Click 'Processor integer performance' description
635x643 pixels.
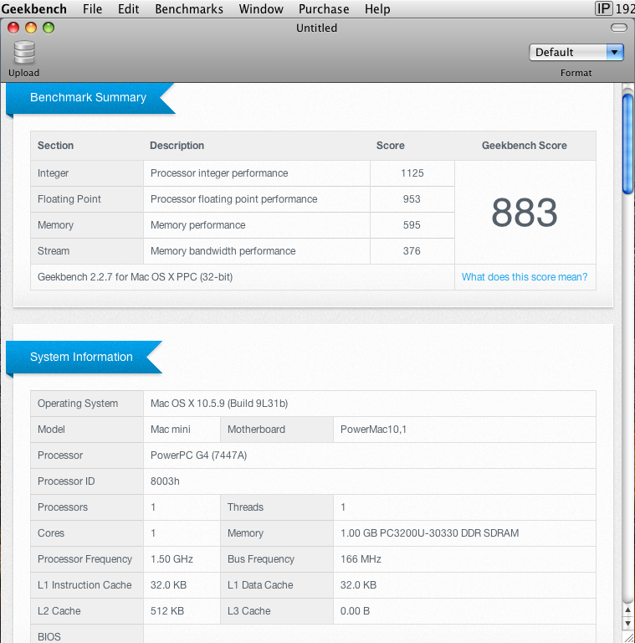(x=219, y=173)
